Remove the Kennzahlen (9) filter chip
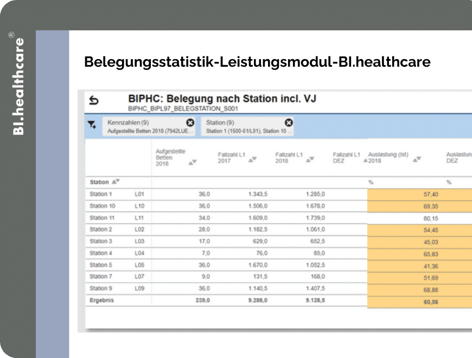Screen dimensions: 472x358 [x=190, y=123]
